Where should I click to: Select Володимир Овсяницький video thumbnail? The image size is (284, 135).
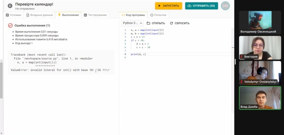point(260,22)
